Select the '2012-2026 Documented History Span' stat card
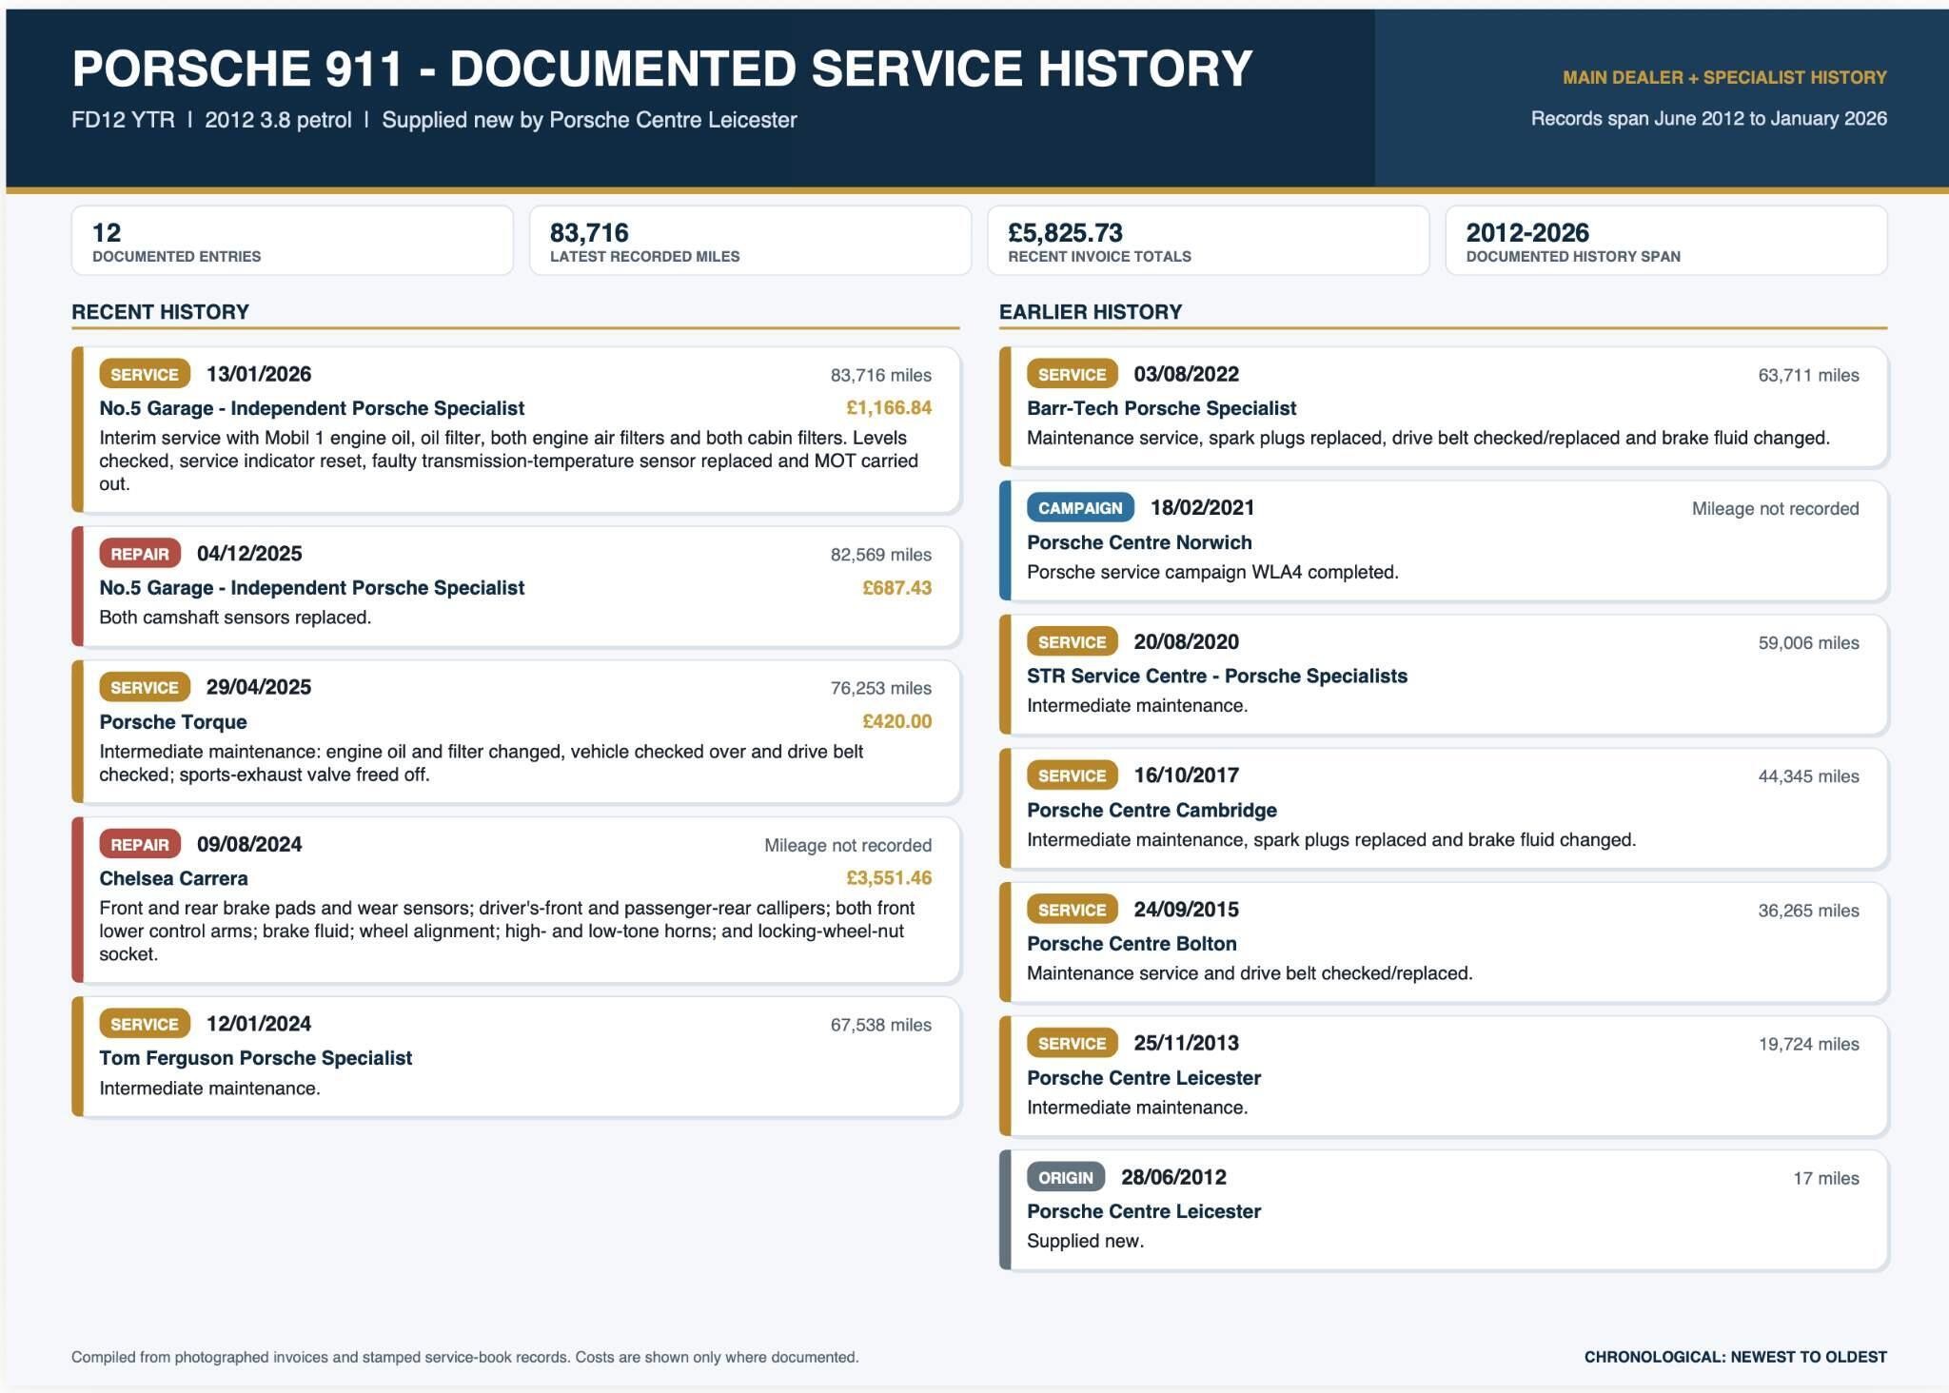The width and height of the screenshot is (1949, 1393). click(x=1666, y=241)
